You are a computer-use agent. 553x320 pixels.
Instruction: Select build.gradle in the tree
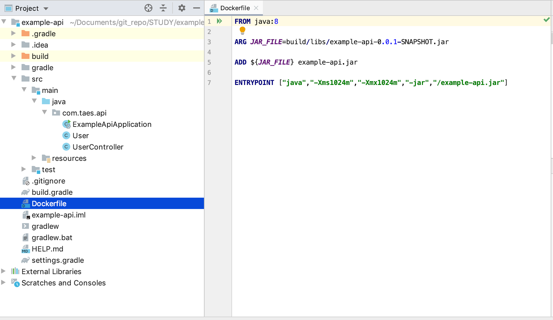(52, 192)
